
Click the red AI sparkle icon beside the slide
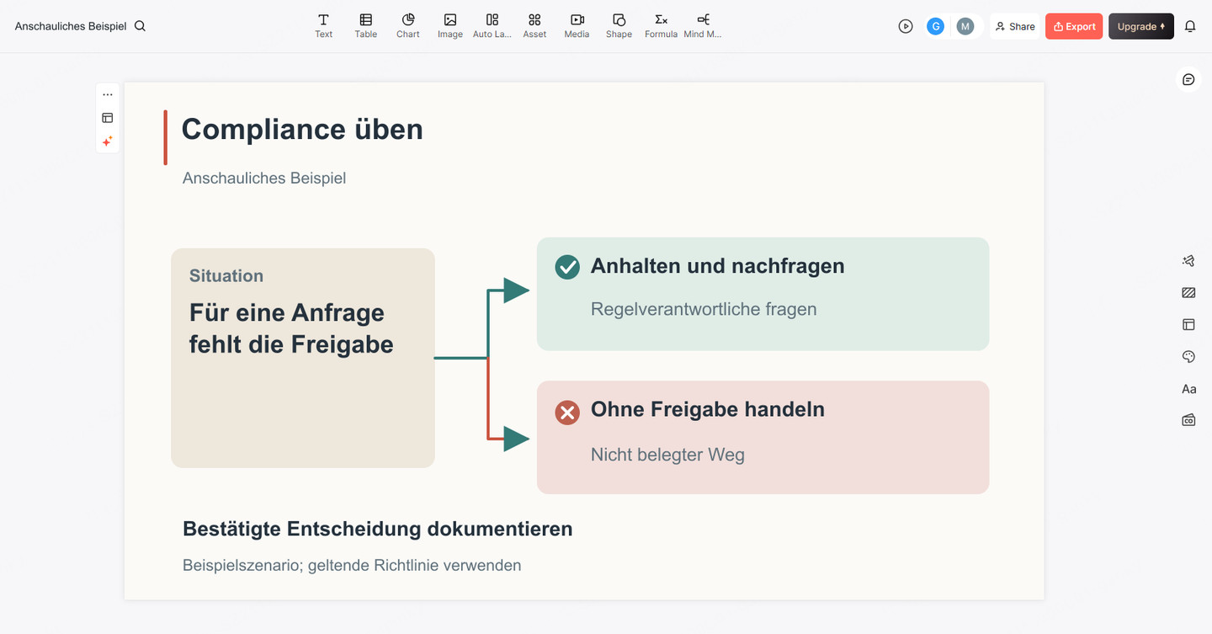point(108,141)
